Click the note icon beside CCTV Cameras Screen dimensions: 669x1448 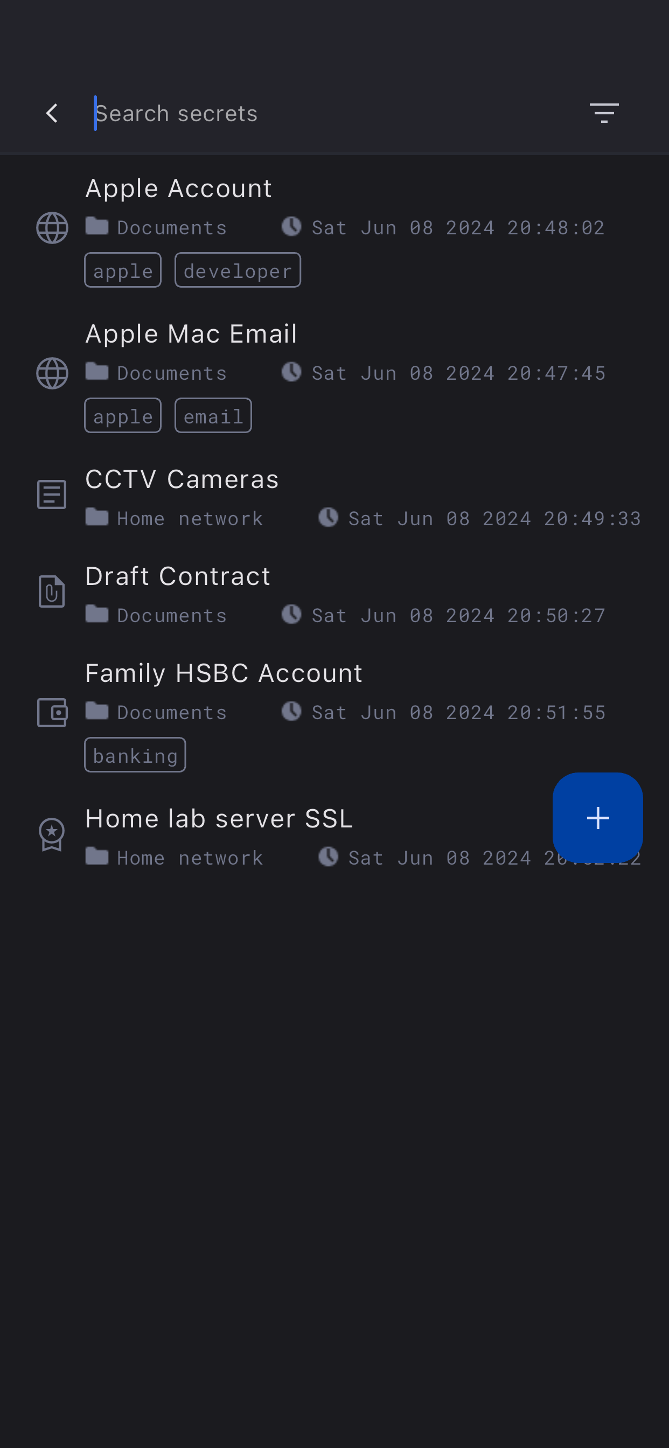pyautogui.click(x=52, y=495)
